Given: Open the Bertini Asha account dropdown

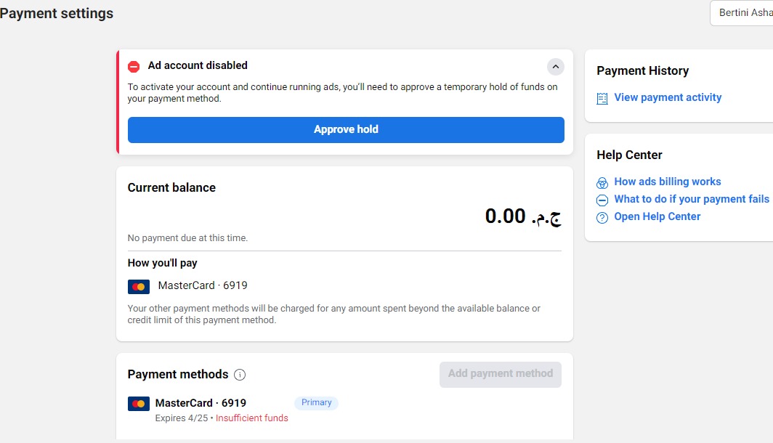Looking at the screenshot, I should coord(742,13).
